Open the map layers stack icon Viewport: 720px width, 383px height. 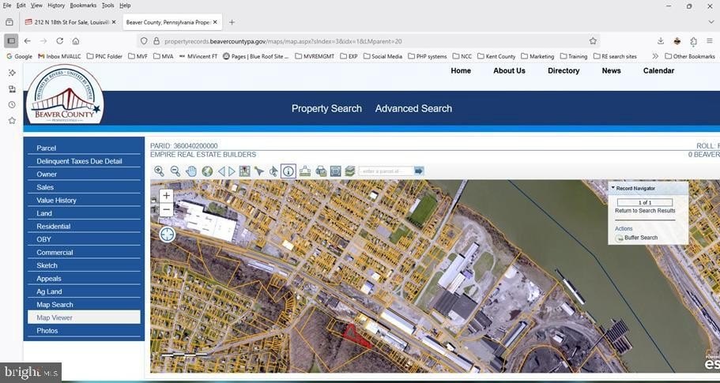point(349,171)
